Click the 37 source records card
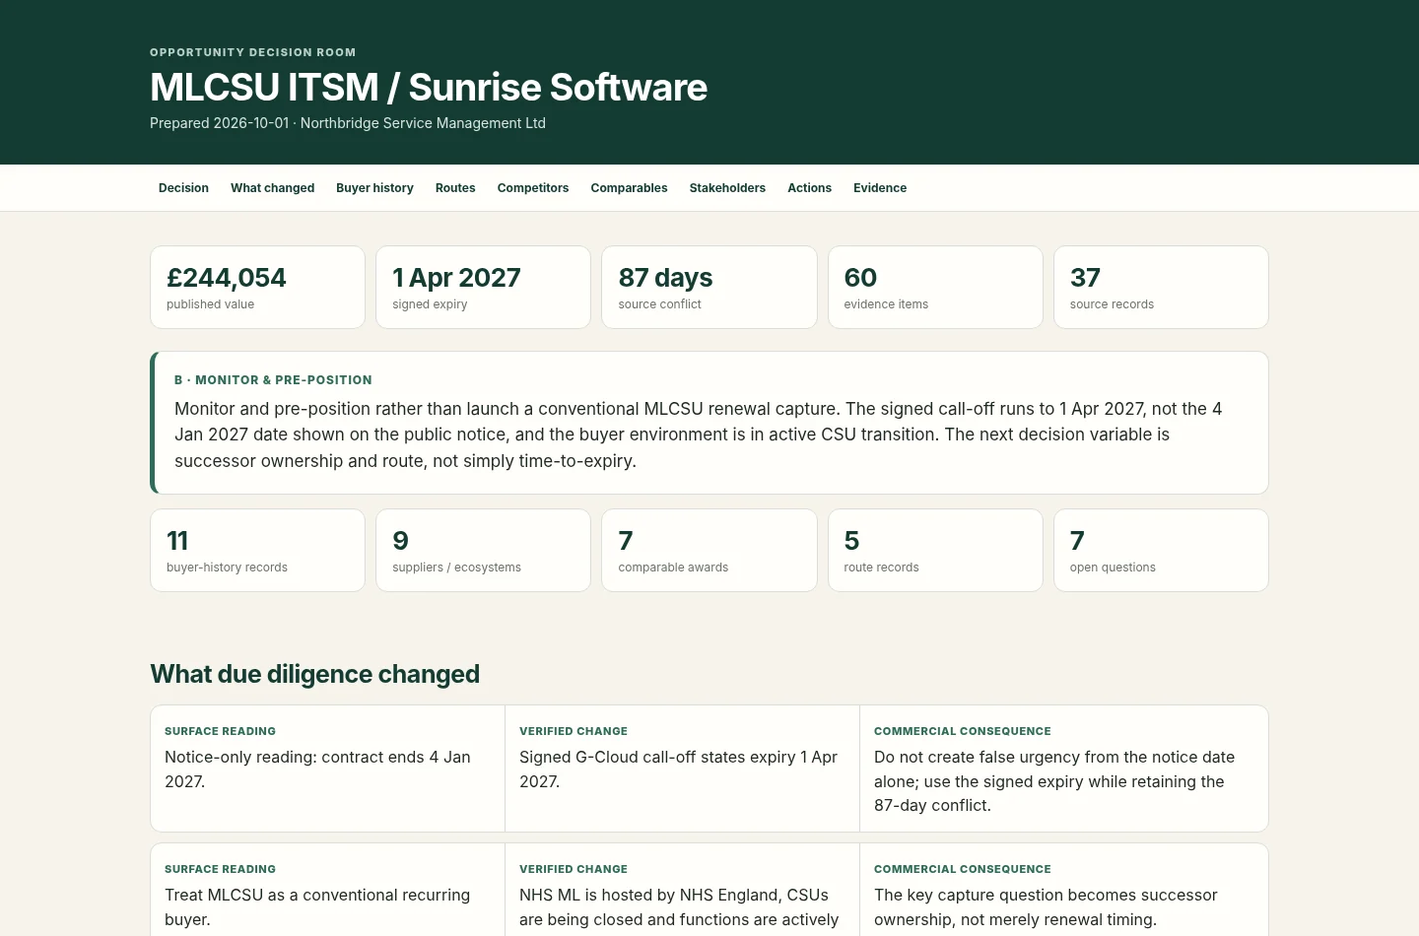This screenshot has height=936, width=1419. [1161, 287]
